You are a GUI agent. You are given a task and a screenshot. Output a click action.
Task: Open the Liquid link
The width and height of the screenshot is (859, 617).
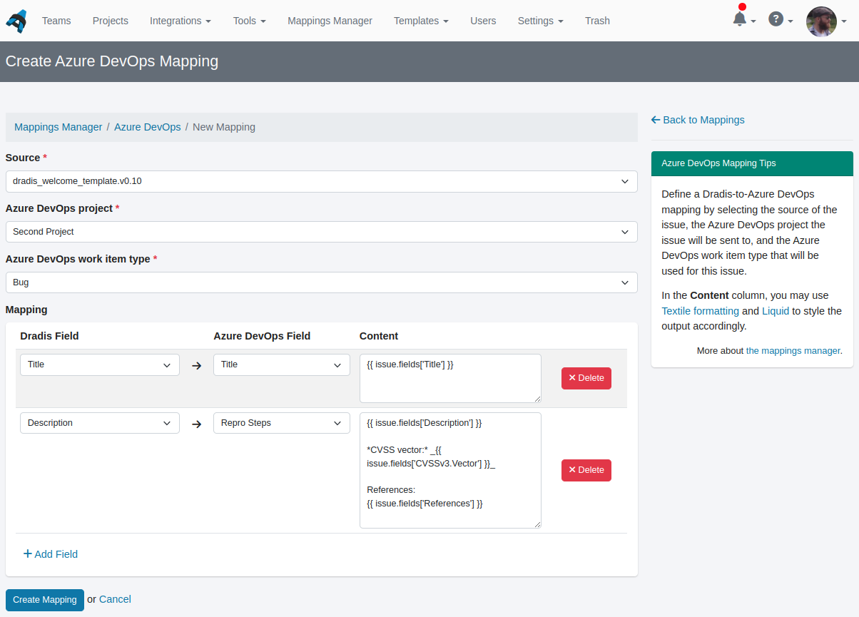click(x=776, y=311)
